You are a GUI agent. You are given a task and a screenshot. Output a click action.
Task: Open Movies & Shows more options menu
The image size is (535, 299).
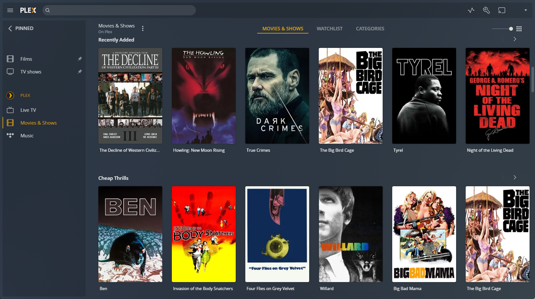[x=143, y=28]
